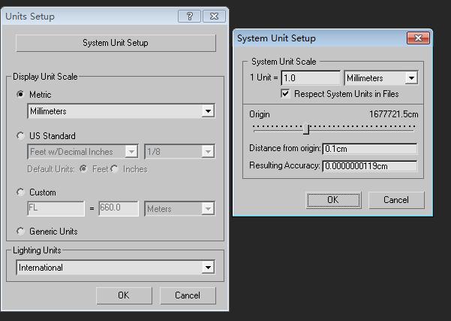
Task: Click the Resulting Accuracy field
Action: click(x=369, y=165)
